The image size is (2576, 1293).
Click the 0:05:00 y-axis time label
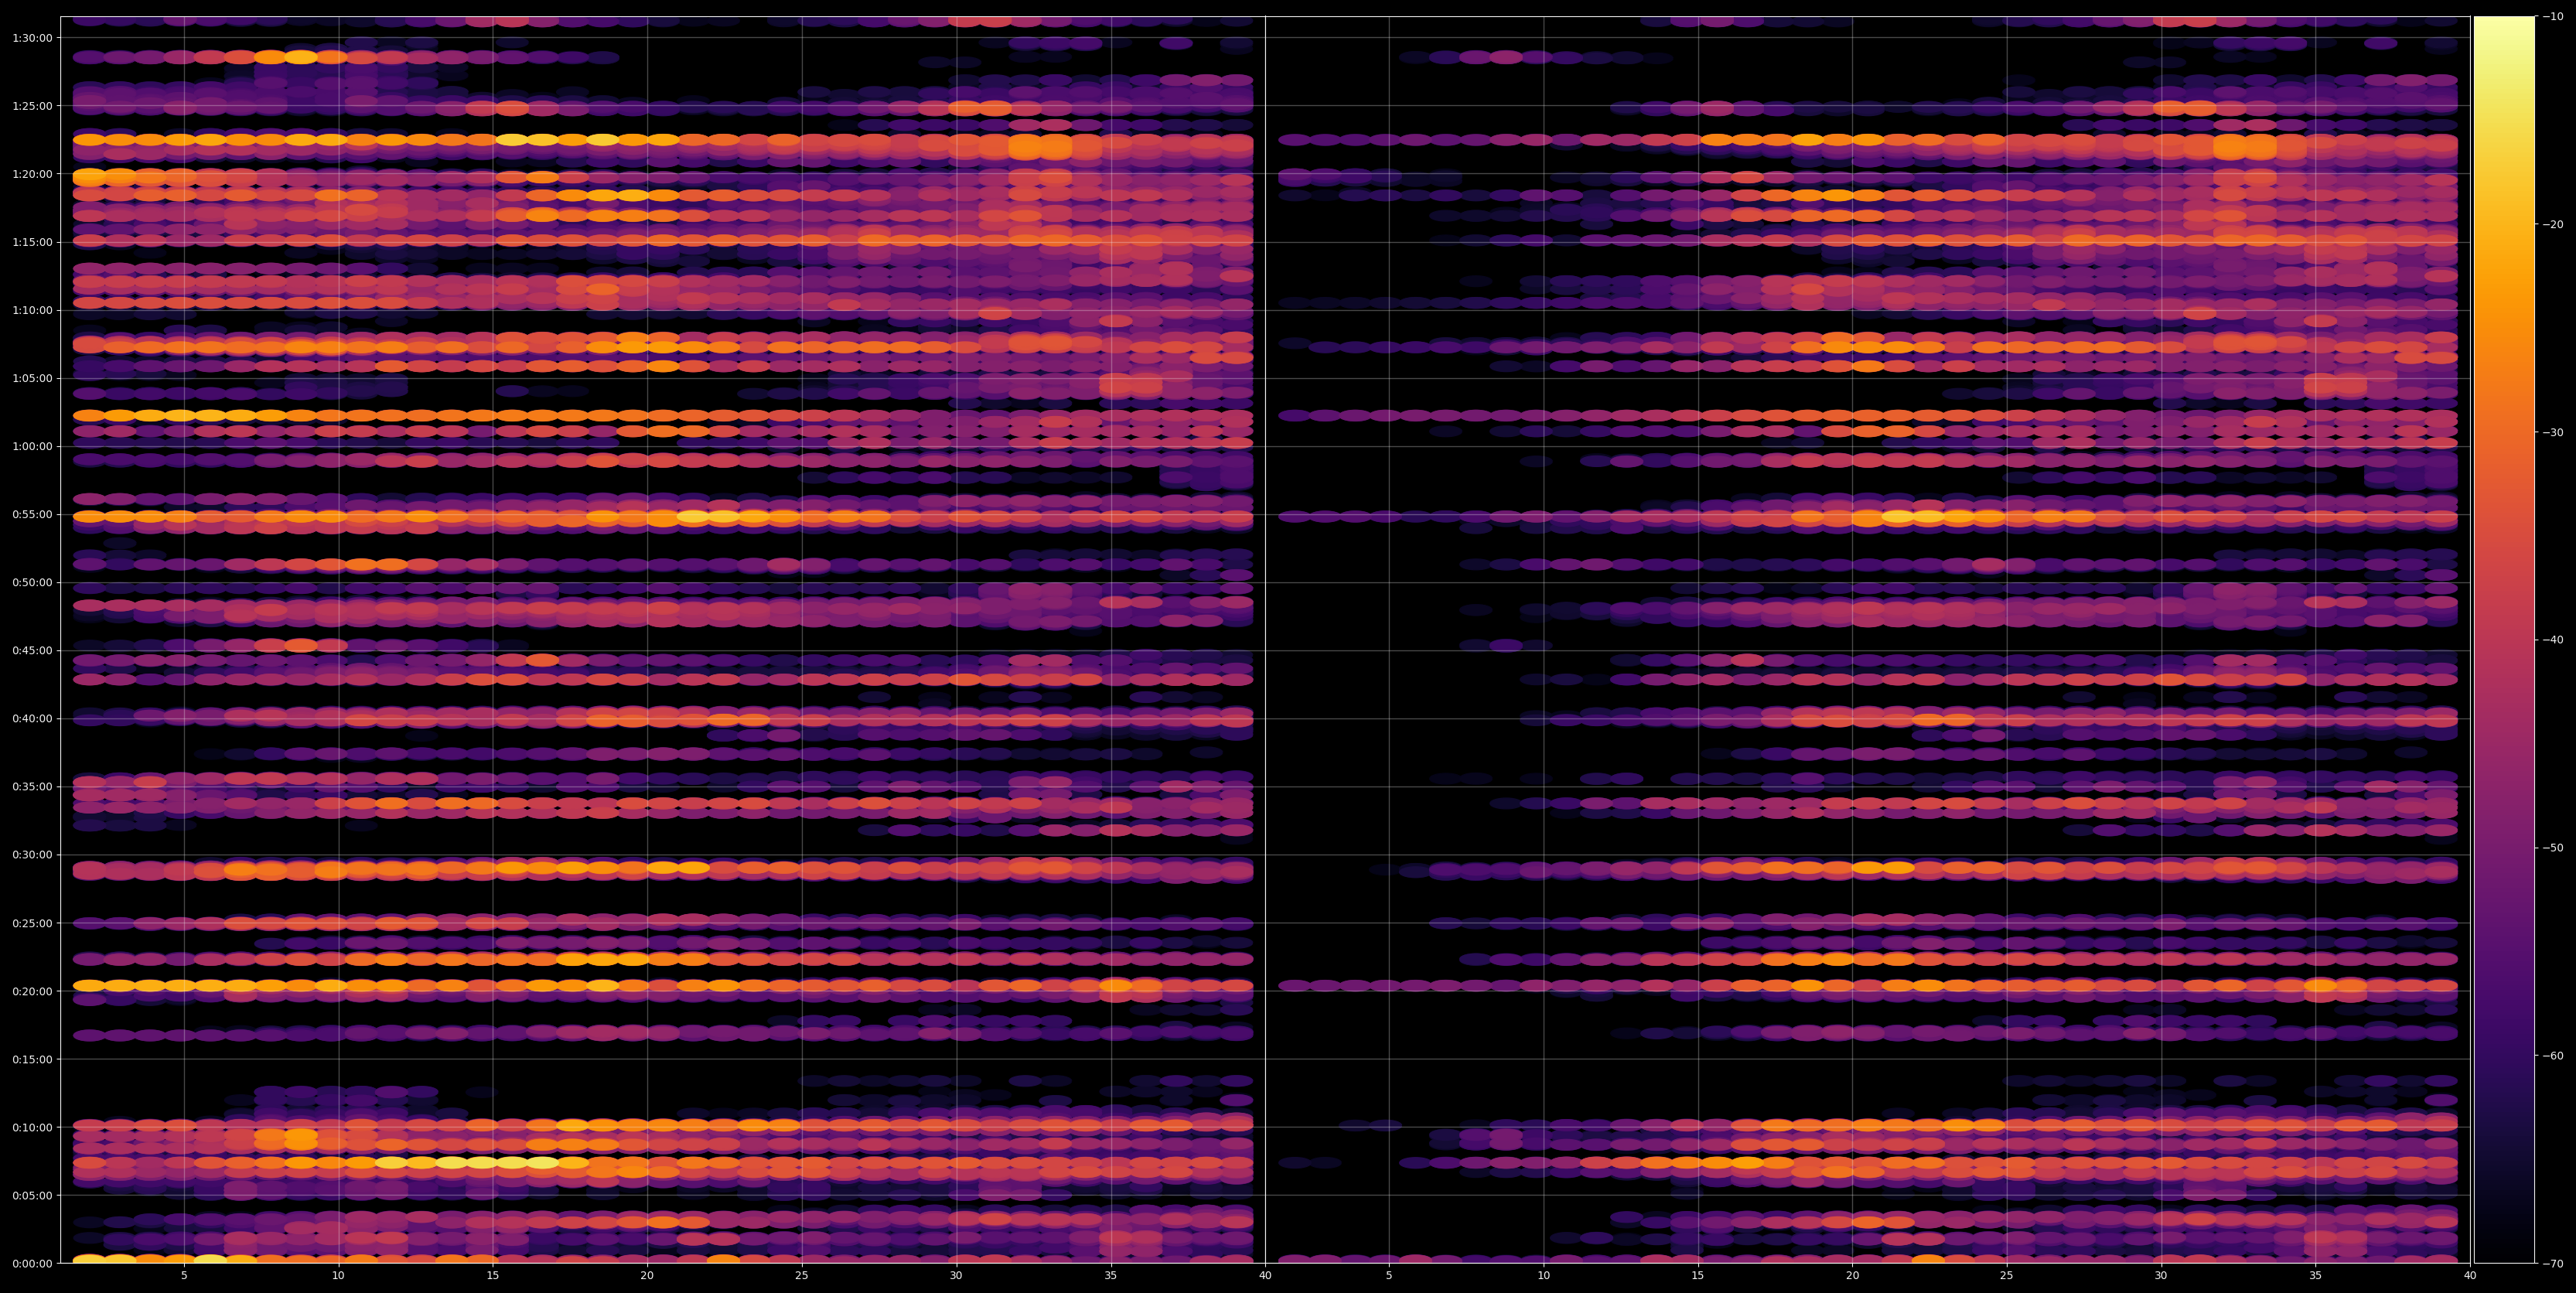point(32,1195)
